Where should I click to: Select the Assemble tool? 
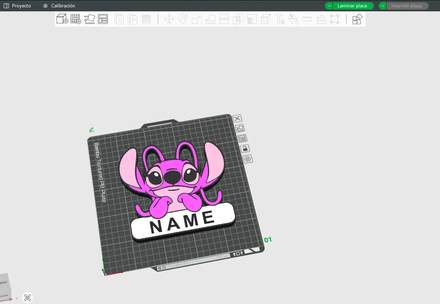click(321, 19)
